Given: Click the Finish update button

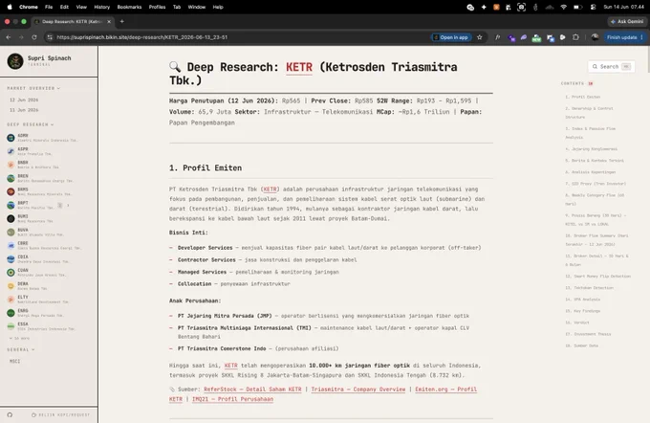Looking at the screenshot, I should pyautogui.click(x=622, y=37).
